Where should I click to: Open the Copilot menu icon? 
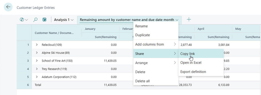pos(24,20)
